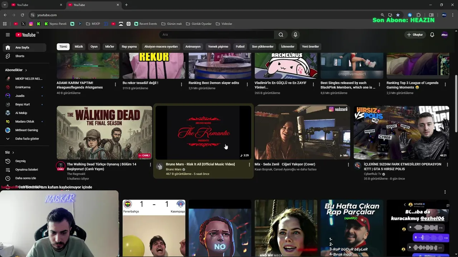Select the Oyun filter chip

tap(94, 46)
